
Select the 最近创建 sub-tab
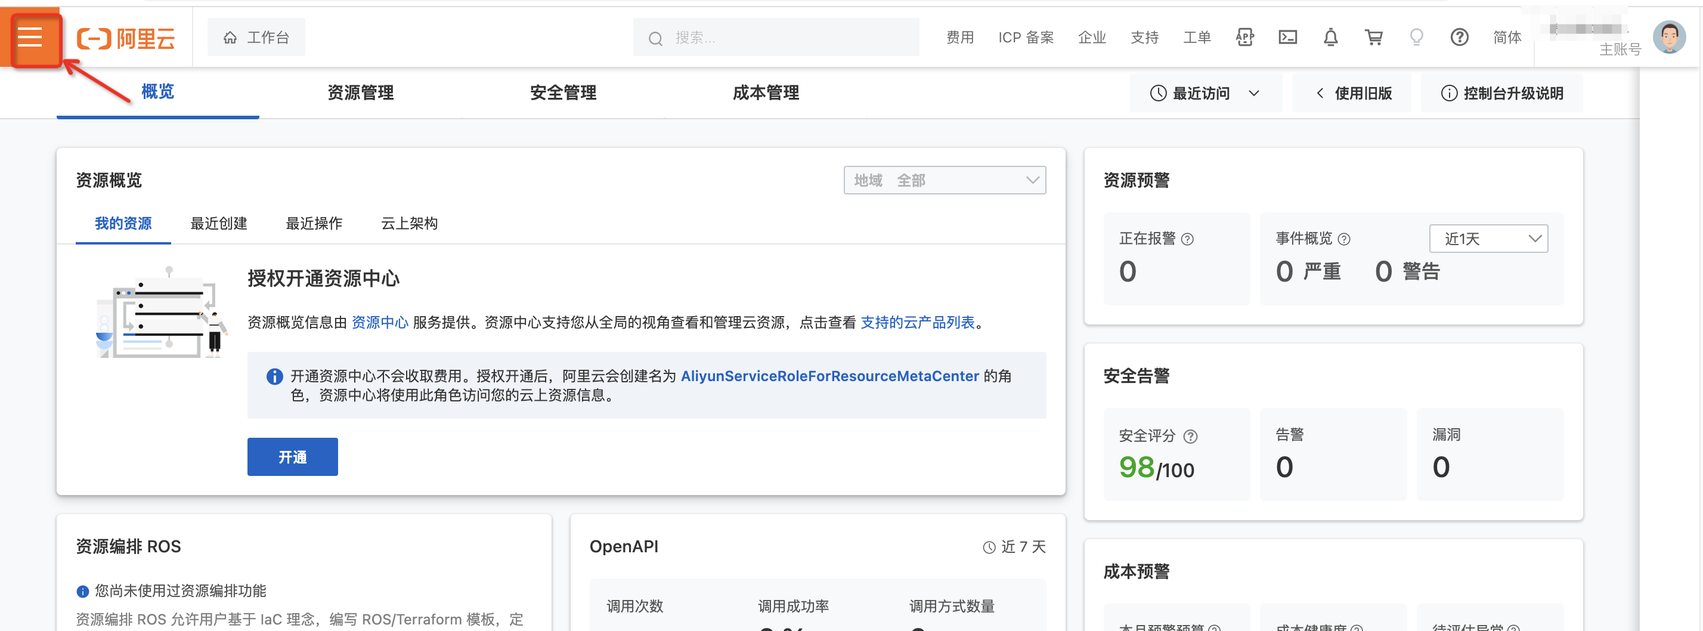pyautogui.click(x=219, y=224)
